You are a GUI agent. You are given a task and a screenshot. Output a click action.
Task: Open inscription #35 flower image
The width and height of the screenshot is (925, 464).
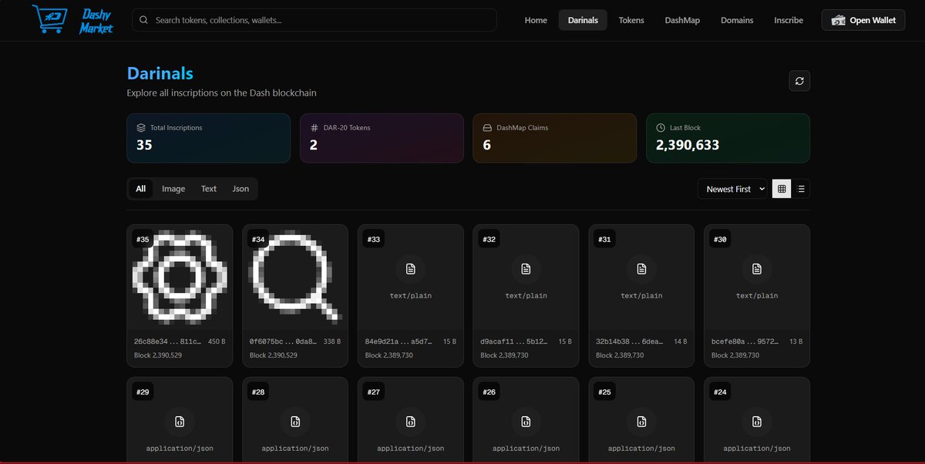tap(180, 277)
